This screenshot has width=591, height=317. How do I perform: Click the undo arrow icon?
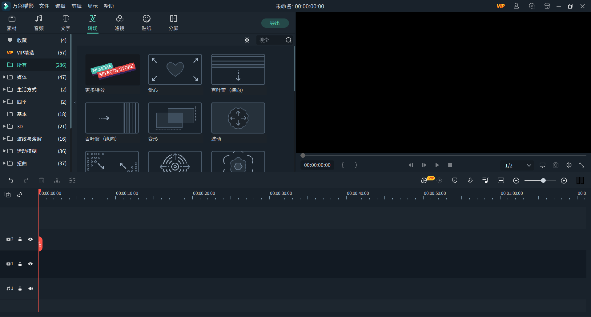(x=11, y=181)
